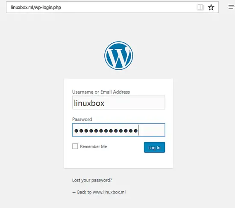Click the Remember Me label text
The height and width of the screenshot is (208, 235).
point(94,146)
